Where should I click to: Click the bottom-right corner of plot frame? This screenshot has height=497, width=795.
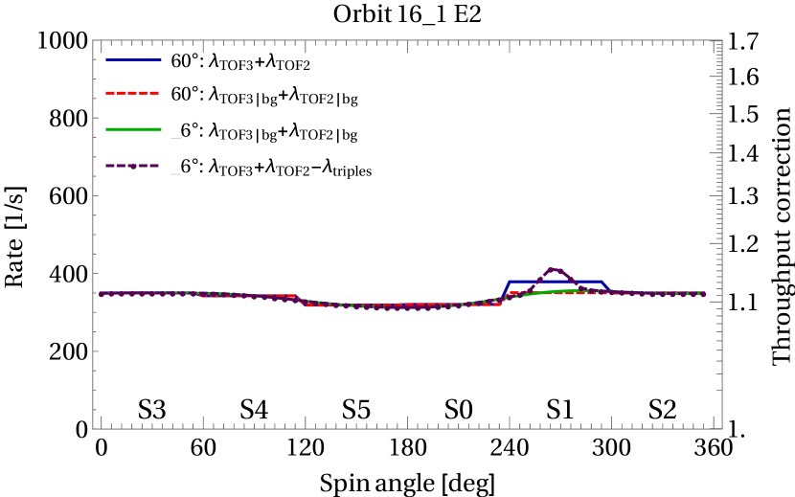pos(721,428)
